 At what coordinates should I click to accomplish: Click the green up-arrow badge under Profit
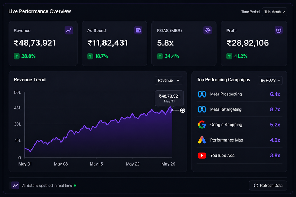coord(229,56)
